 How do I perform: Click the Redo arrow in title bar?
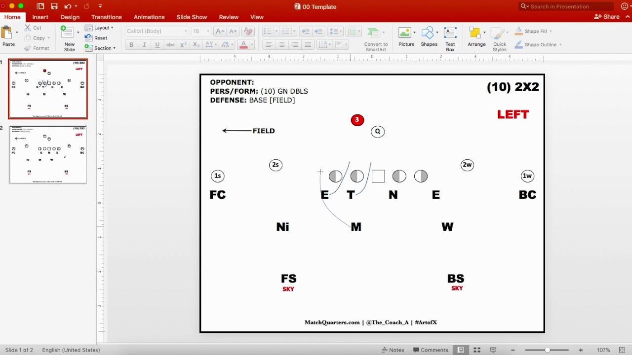(x=87, y=6)
